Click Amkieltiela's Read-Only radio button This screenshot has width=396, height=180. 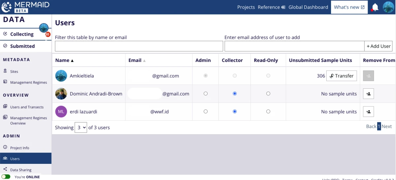[268, 75]
